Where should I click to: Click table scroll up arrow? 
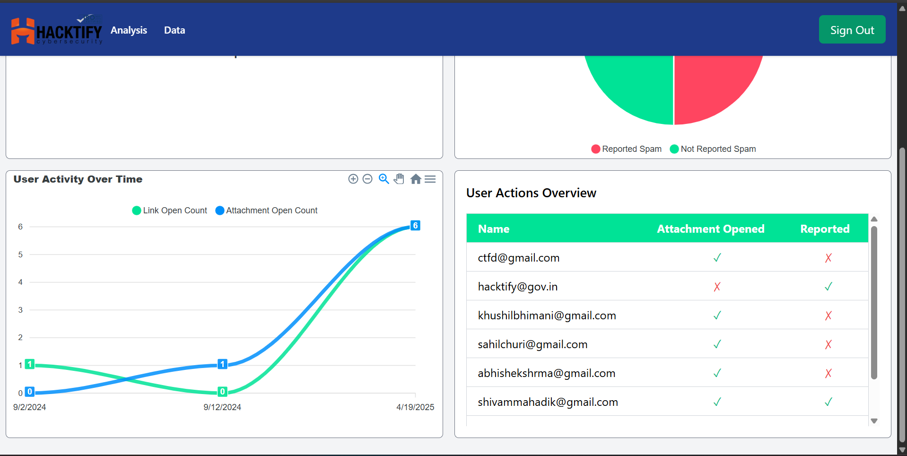tap(874, 219)
